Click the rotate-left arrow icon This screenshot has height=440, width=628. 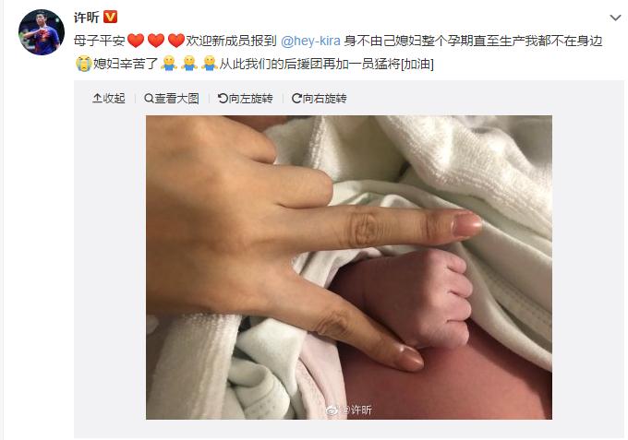[x=223, y=98]
